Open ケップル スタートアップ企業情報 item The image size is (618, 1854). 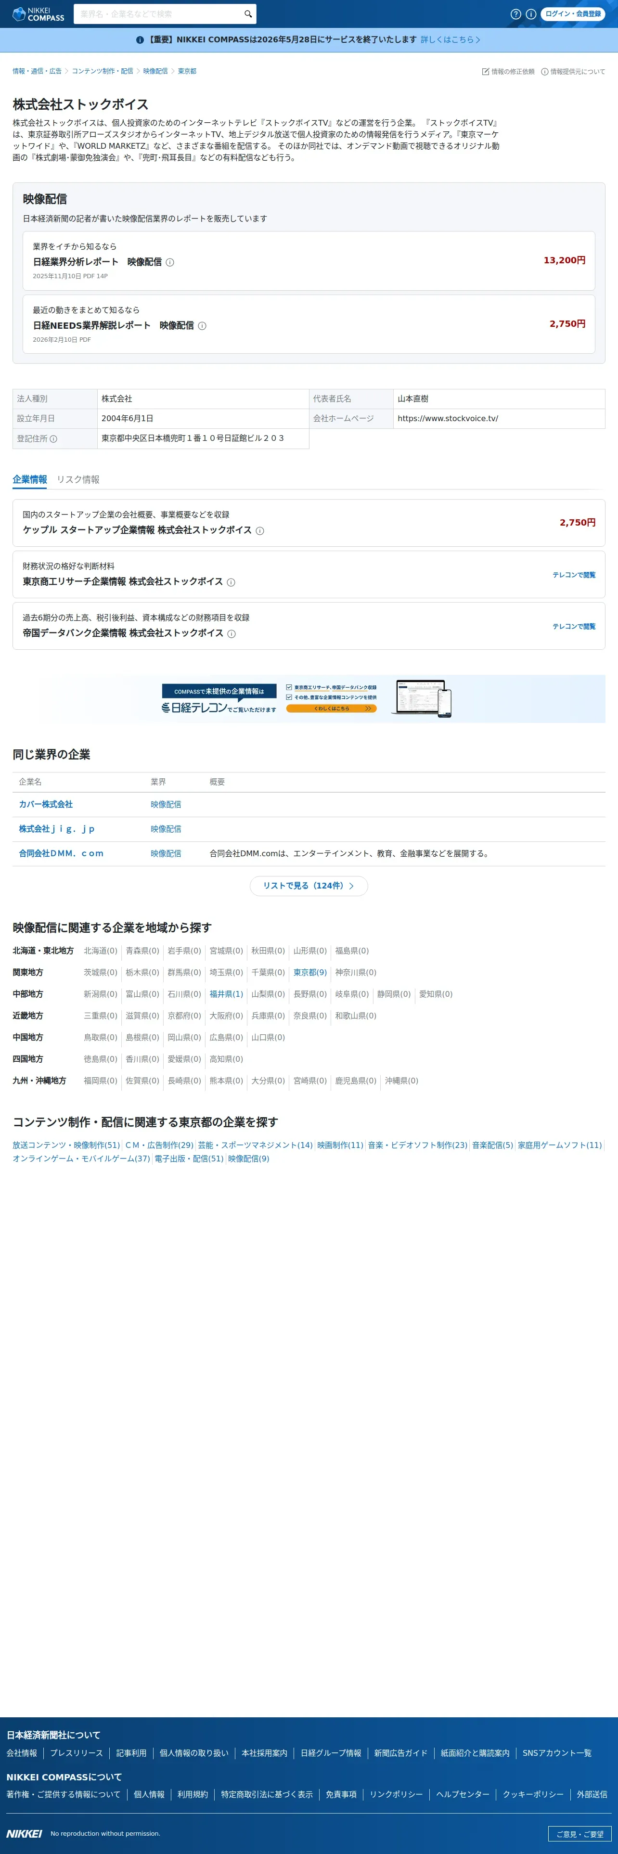tap(309, 523)
